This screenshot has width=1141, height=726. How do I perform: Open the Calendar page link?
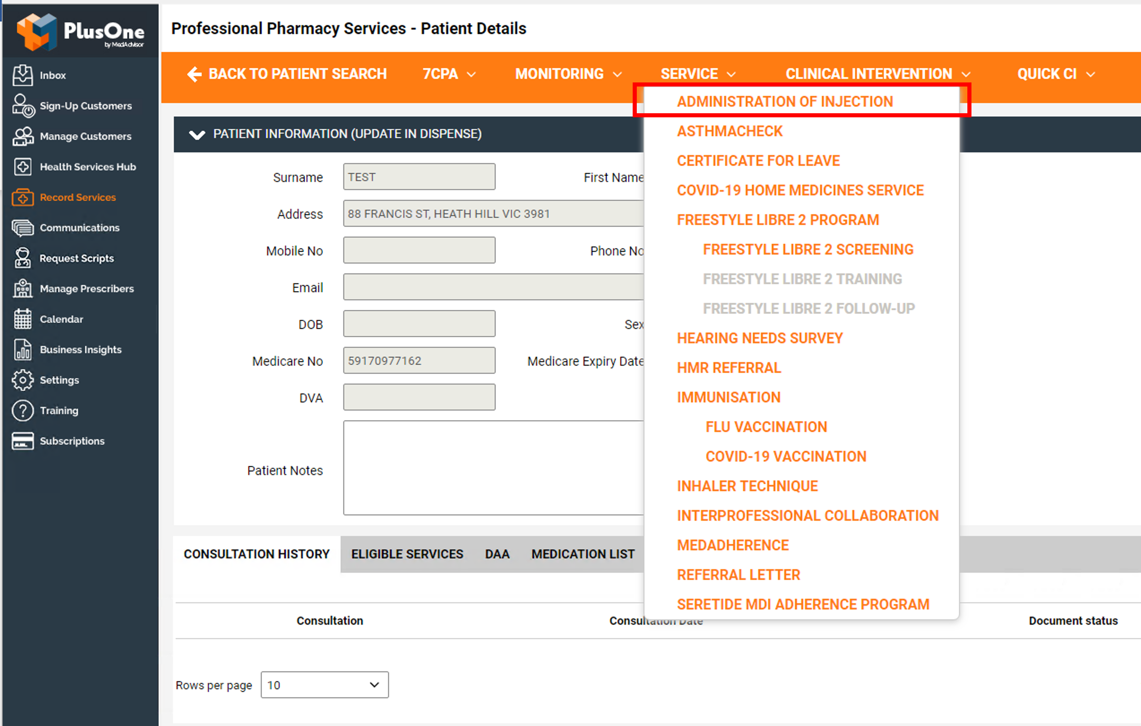[x=62, y=319]
